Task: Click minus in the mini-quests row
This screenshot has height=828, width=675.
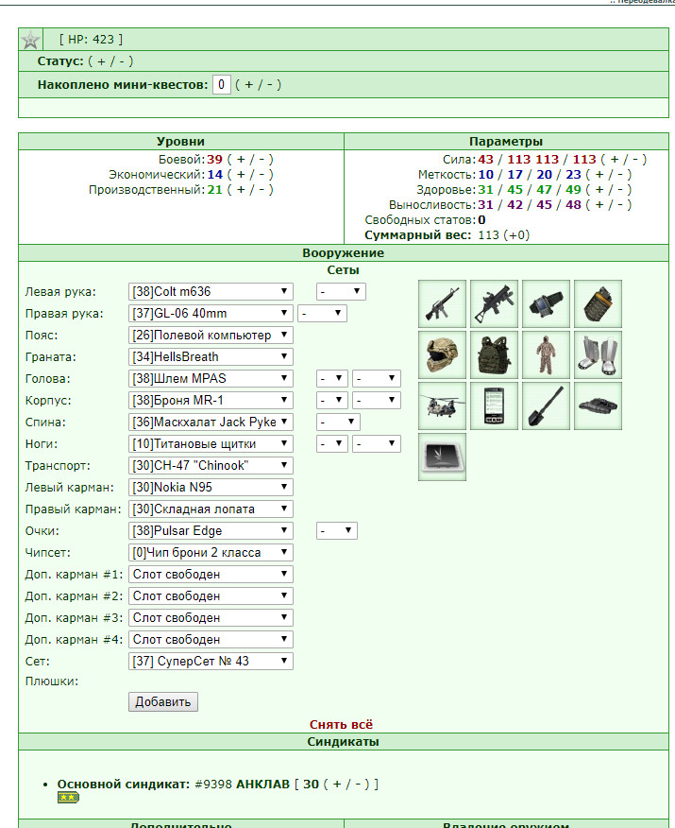Action: (269, 84)
